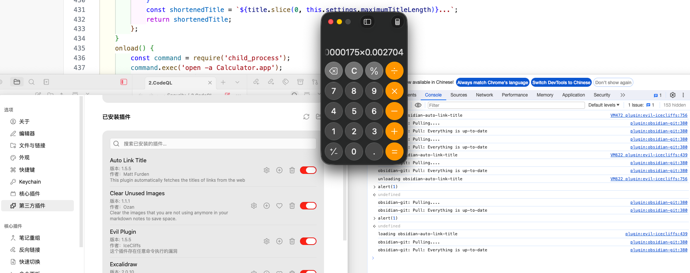Image resolution: width=690 pixels, height=273 pixels.
Task: Disable the Auto Link Title plugin toggle
Action: 308,170
